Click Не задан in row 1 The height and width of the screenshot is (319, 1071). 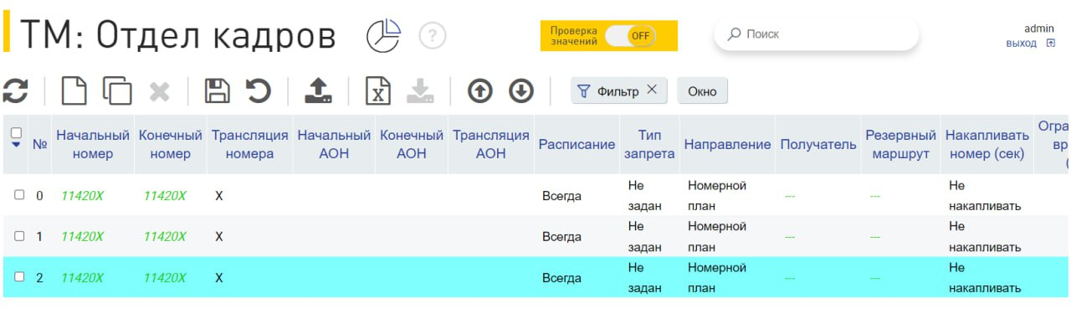tap(644, 236)
